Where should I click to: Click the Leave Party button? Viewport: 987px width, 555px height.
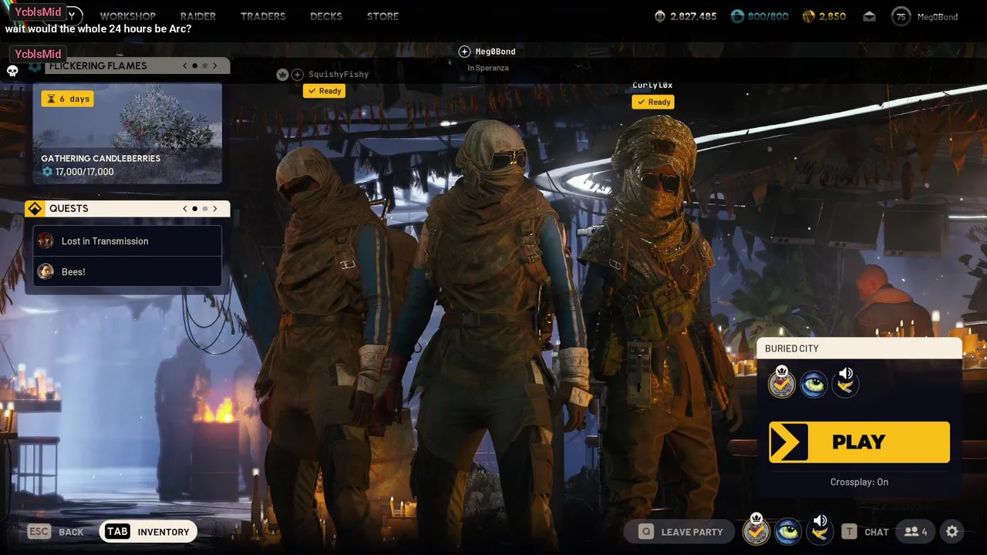coord(681,532)
